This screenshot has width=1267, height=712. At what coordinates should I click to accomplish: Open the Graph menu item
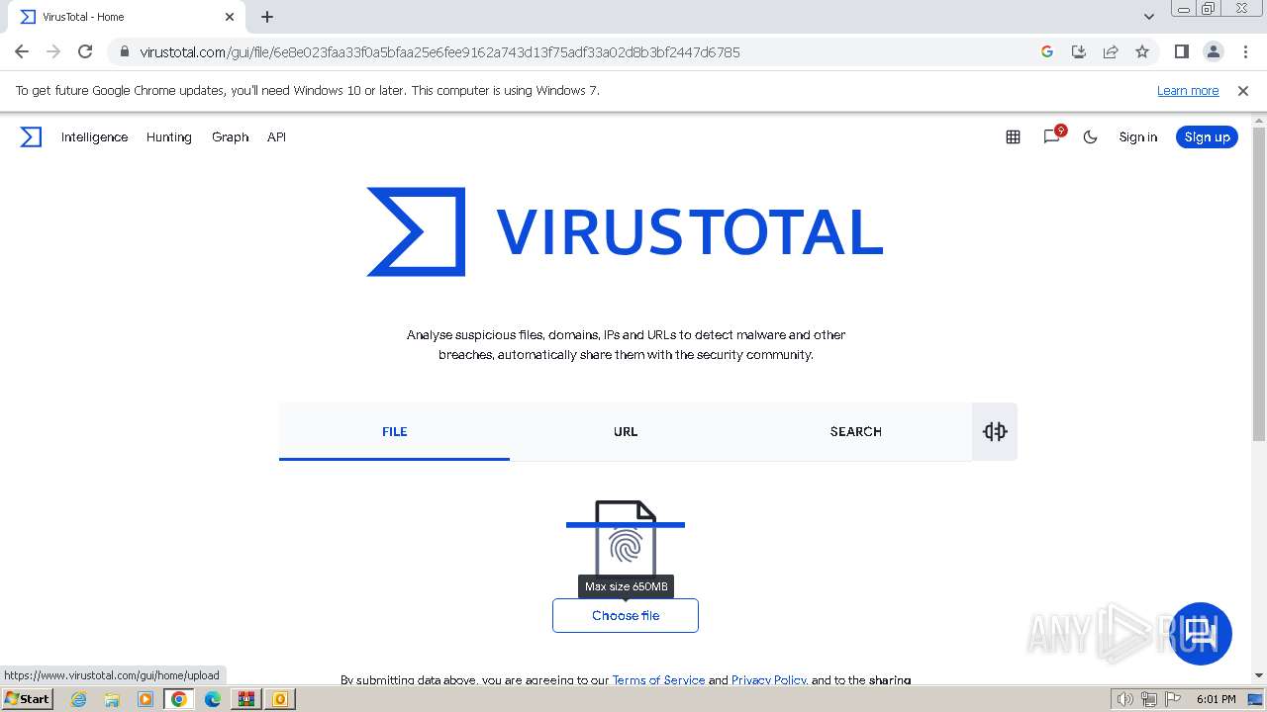230,137
